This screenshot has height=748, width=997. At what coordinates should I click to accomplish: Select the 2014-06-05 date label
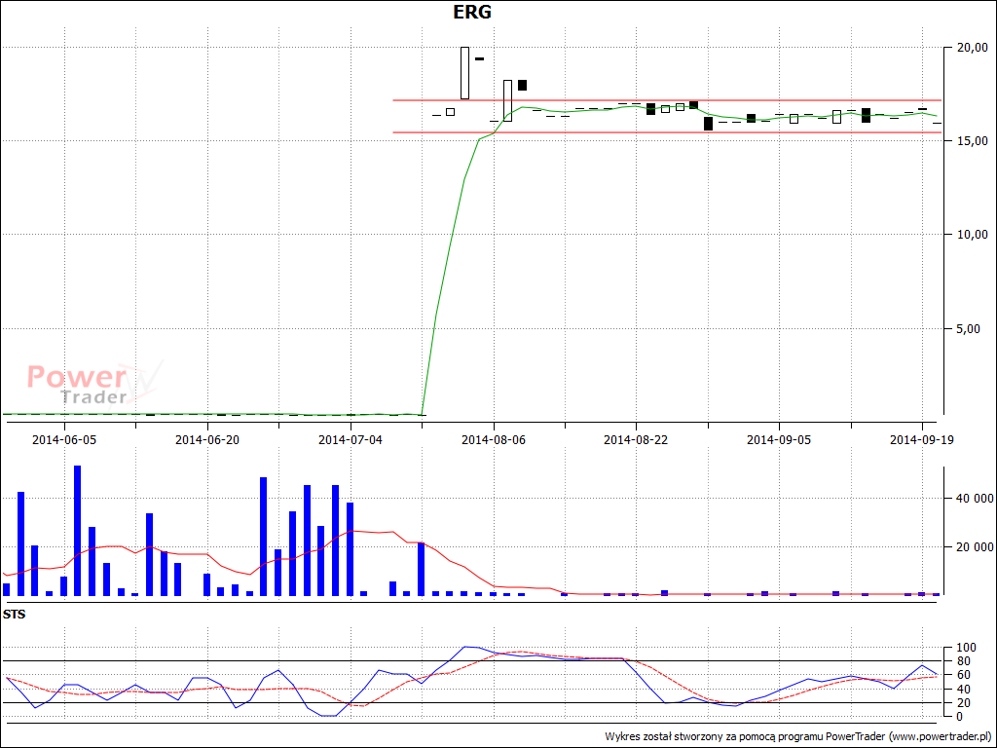64,439
